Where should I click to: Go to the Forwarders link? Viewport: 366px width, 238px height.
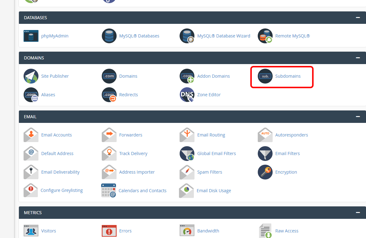coord(131,135)
